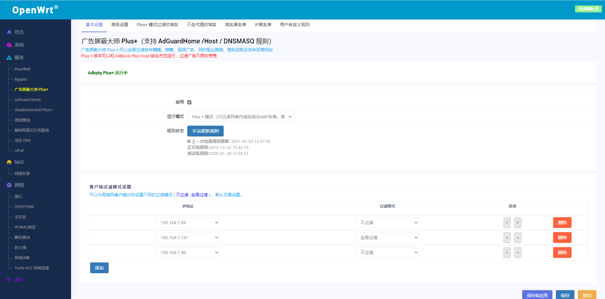Viewport: 605px width, 299px height.
Task: Open 解锁网易云灰色歌曲 in sidebar
Action: [32, 130]
